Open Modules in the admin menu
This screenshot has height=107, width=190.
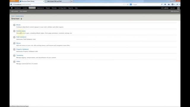[x=54, y=8]
